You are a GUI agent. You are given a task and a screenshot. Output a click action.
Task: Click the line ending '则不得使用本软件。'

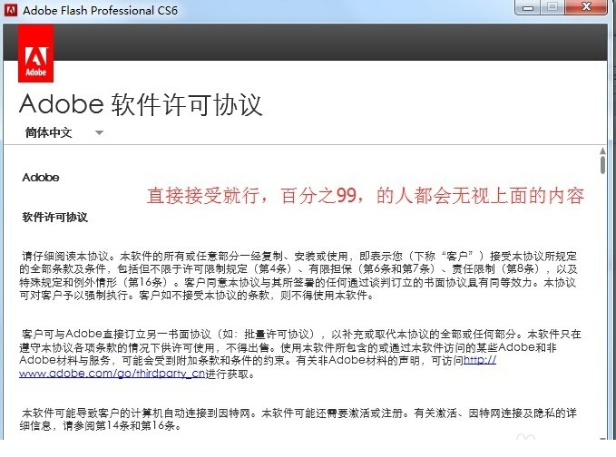[x=197, y=296]
